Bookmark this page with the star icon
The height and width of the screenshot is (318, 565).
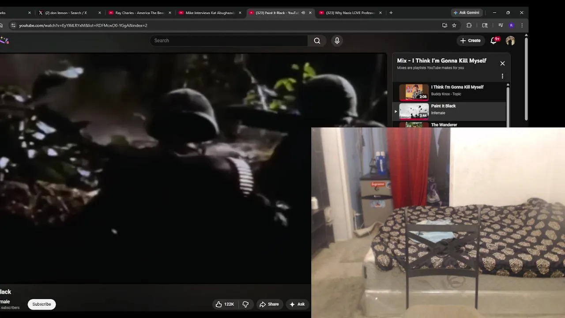454,25
